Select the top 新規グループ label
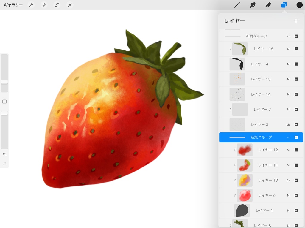The width and height of the screenshot is (305, 228). pyautogui.click(x=256, y=36)
